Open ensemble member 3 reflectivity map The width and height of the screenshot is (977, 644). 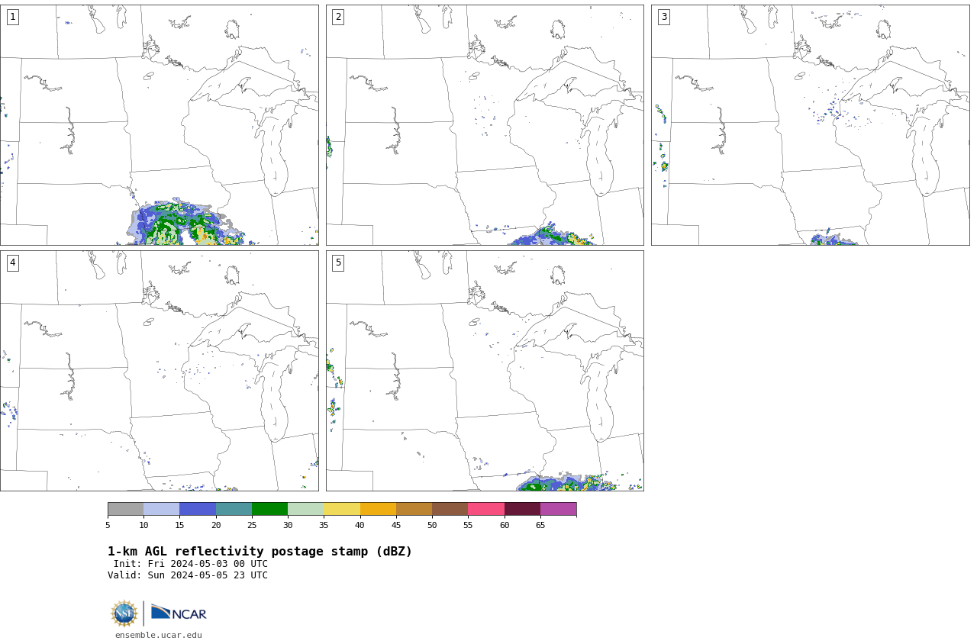click(810, 125)
